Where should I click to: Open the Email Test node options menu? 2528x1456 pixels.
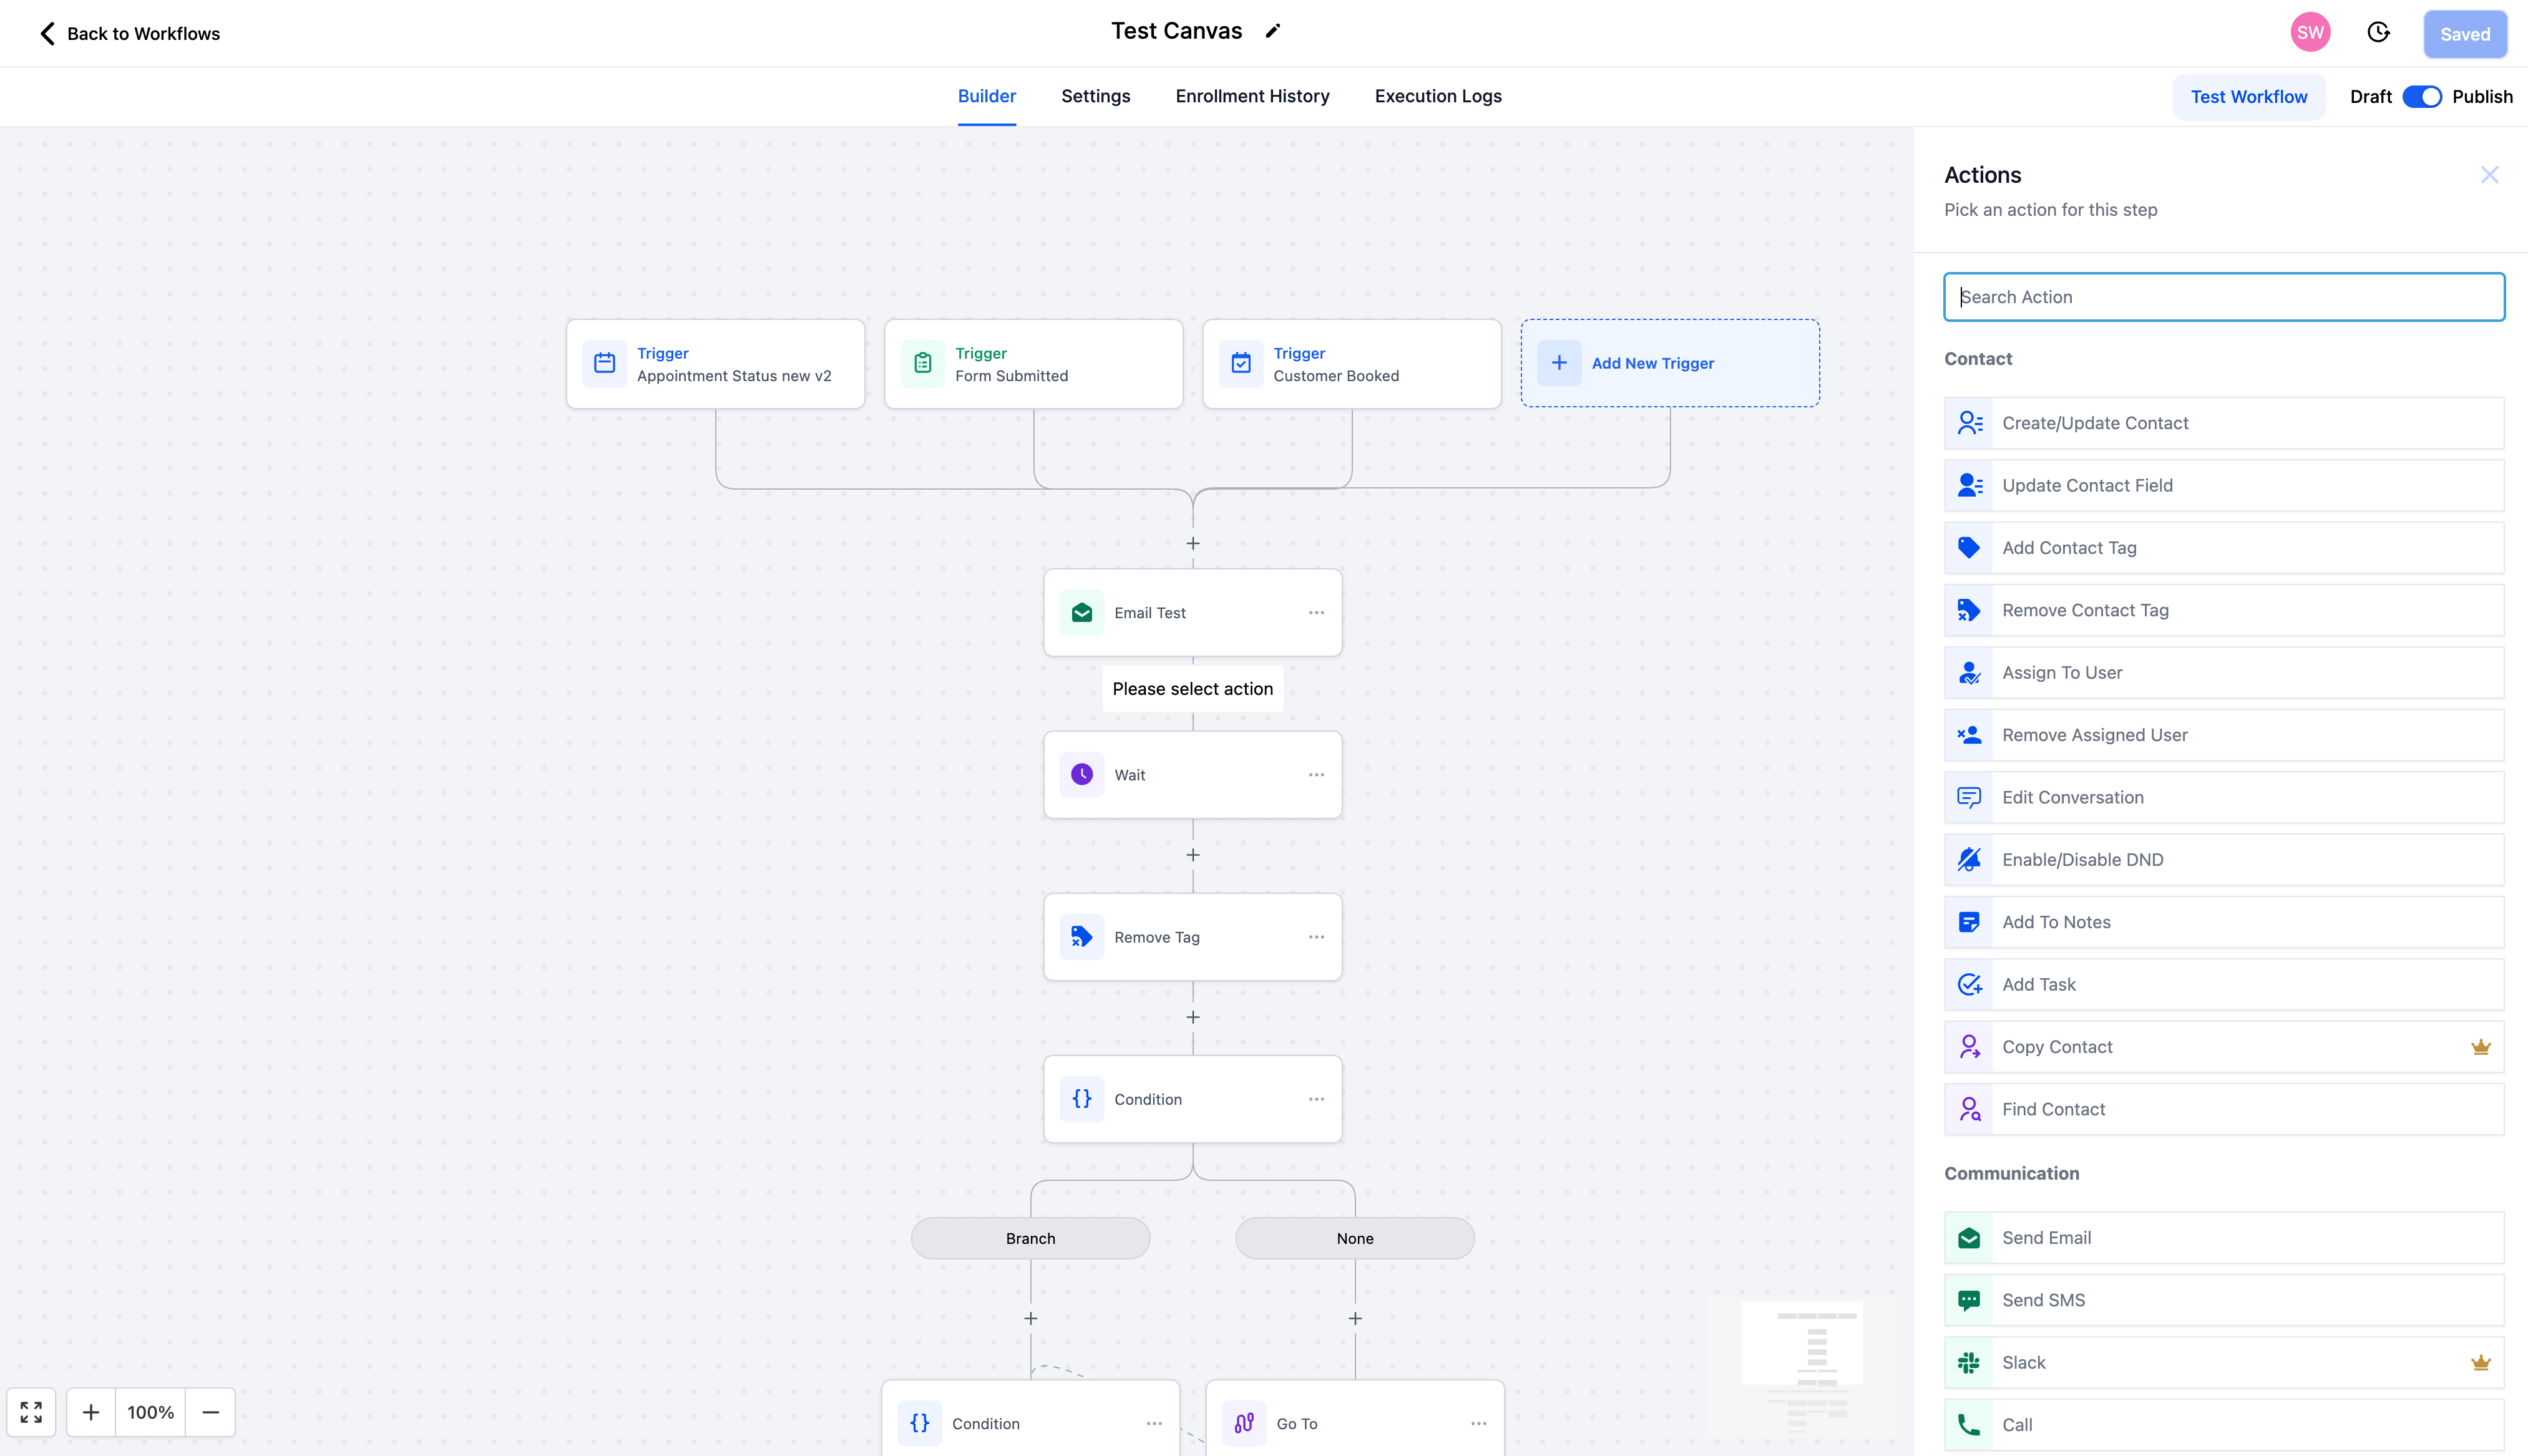click(1315, 613)
